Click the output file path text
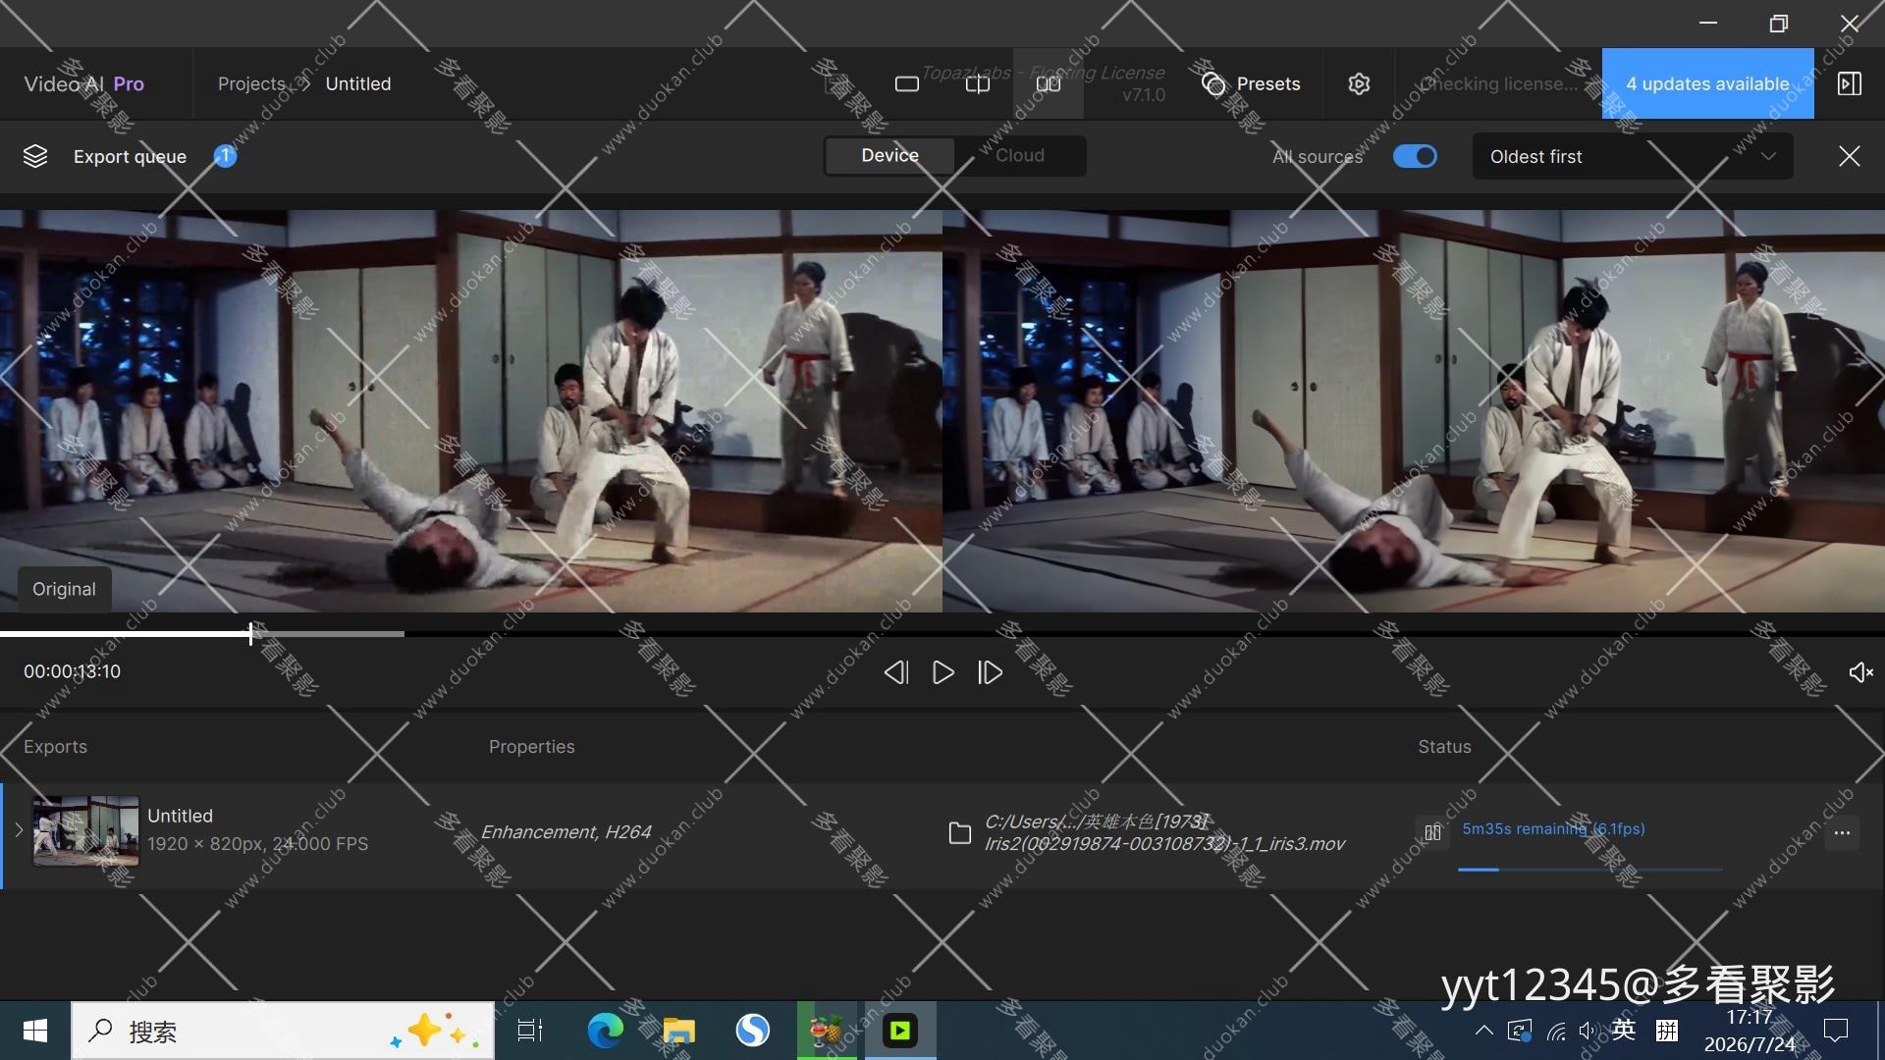This screenshot has width=1885, height=1060. tap(1164, 832)
